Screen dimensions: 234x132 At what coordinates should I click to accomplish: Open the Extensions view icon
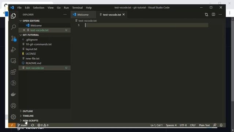tap(13, 72)
